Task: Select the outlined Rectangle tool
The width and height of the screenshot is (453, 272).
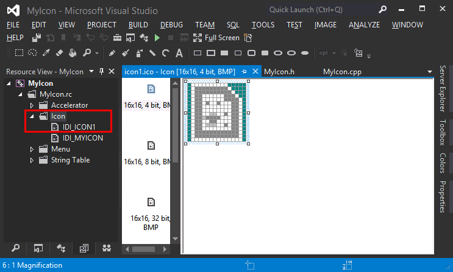Action: pos(198,53)
